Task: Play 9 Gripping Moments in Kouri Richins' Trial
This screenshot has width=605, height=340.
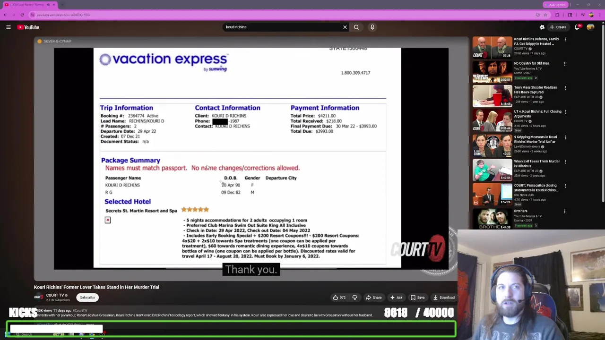Action: 492,145
